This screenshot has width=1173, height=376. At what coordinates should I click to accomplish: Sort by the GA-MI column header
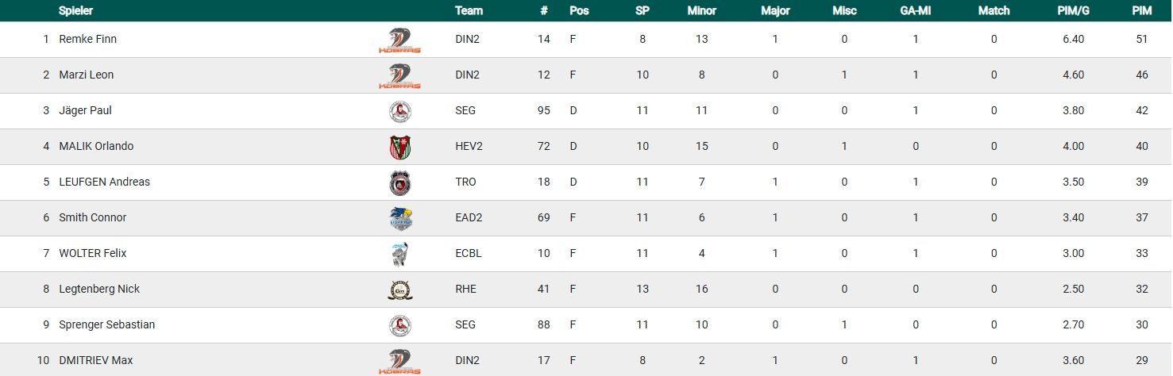tap(915, 11)
